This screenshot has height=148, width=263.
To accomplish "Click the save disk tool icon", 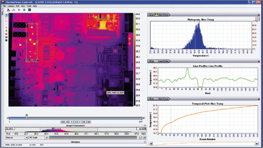I will pos(6,40).
